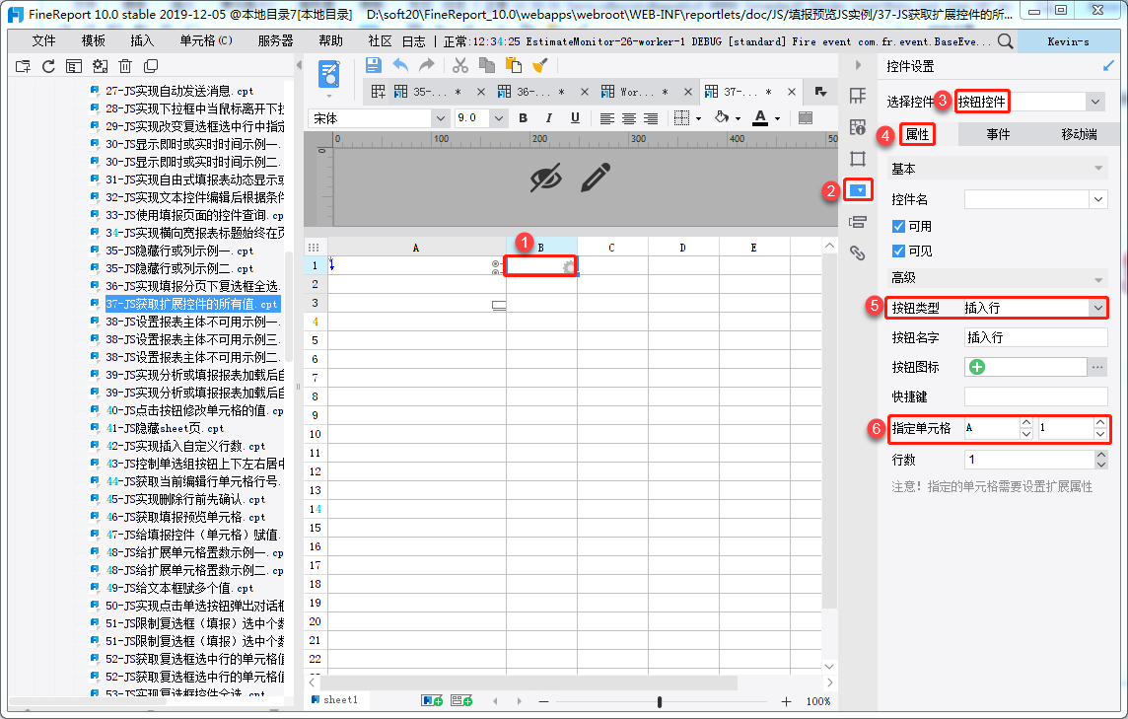
Task: Cut the selected cell content
Action: (x=460, y=65)
